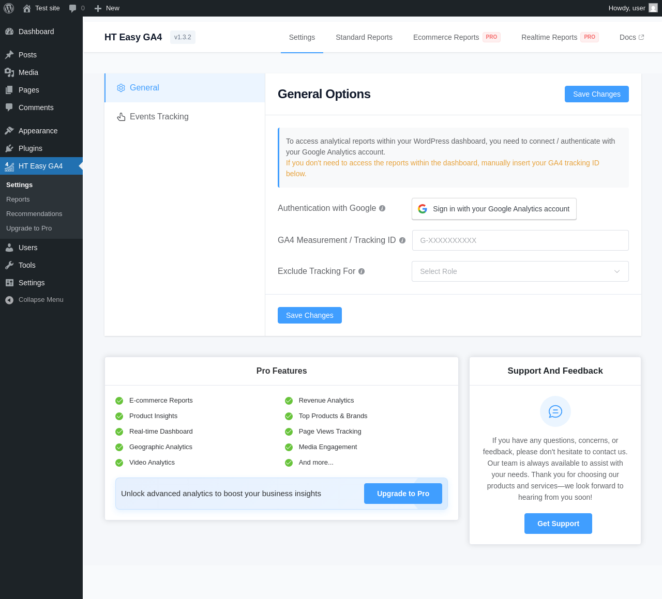Click info icon beside Exclude Tracking For
Screen dimensions: 662x599
point(362,271)
